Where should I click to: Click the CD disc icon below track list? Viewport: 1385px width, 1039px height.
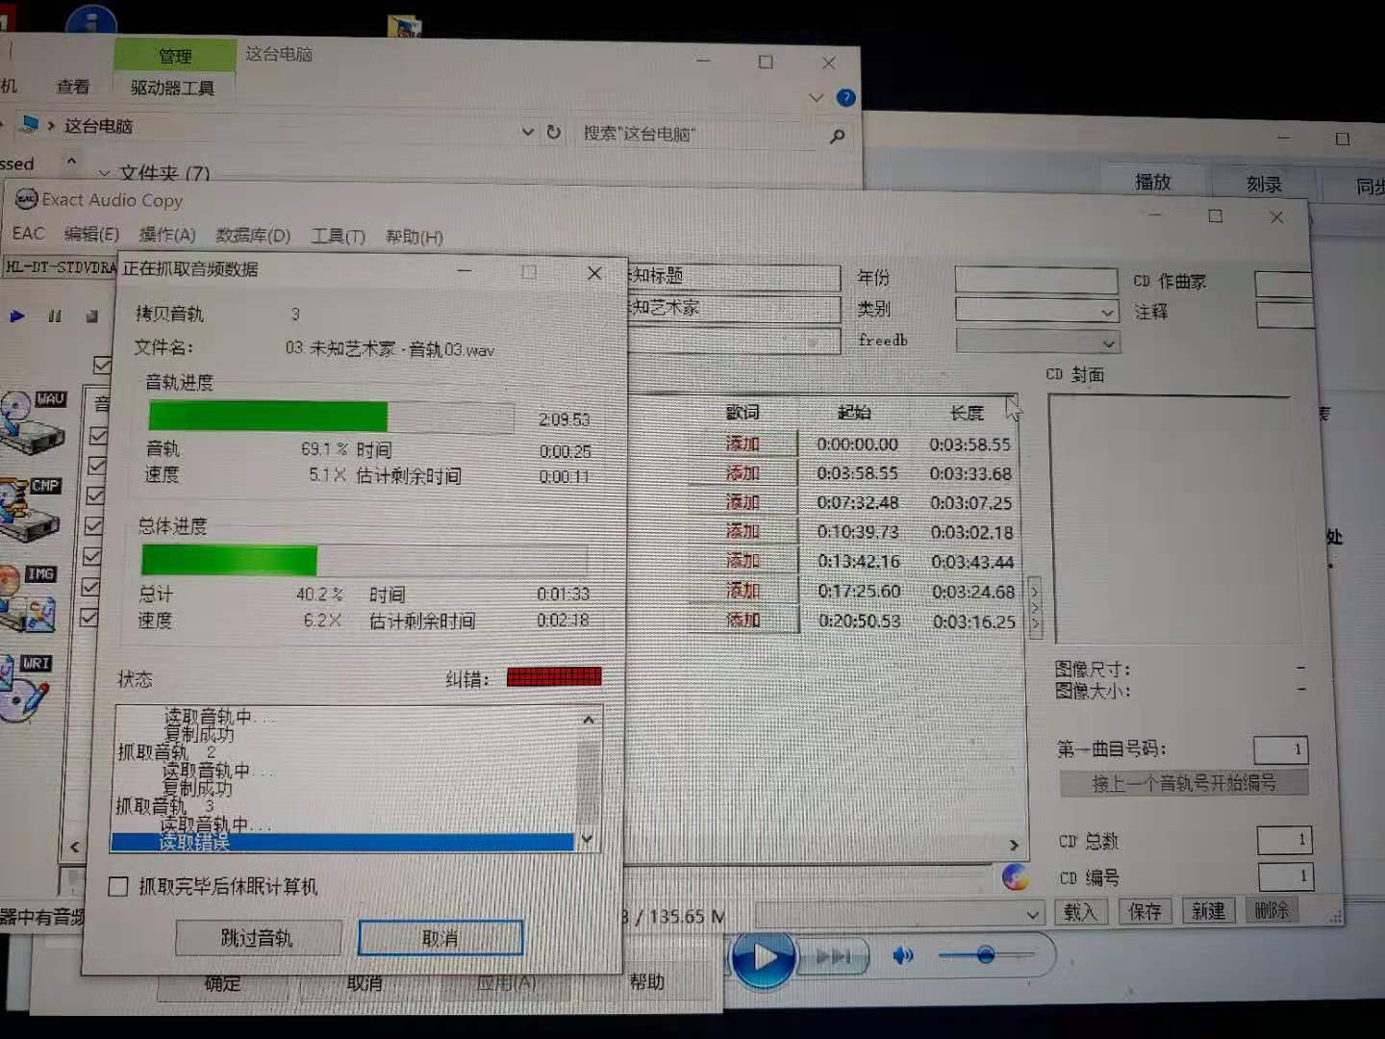click(x=1015, y=876)
